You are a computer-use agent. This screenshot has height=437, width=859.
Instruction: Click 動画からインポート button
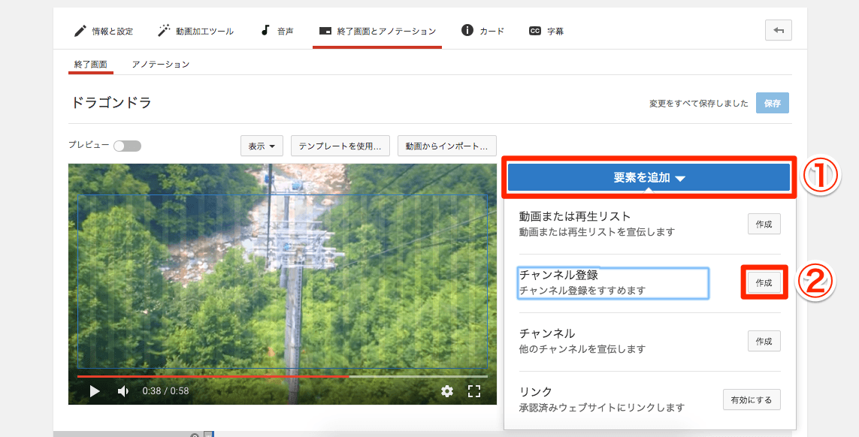(x=446, y=146)
